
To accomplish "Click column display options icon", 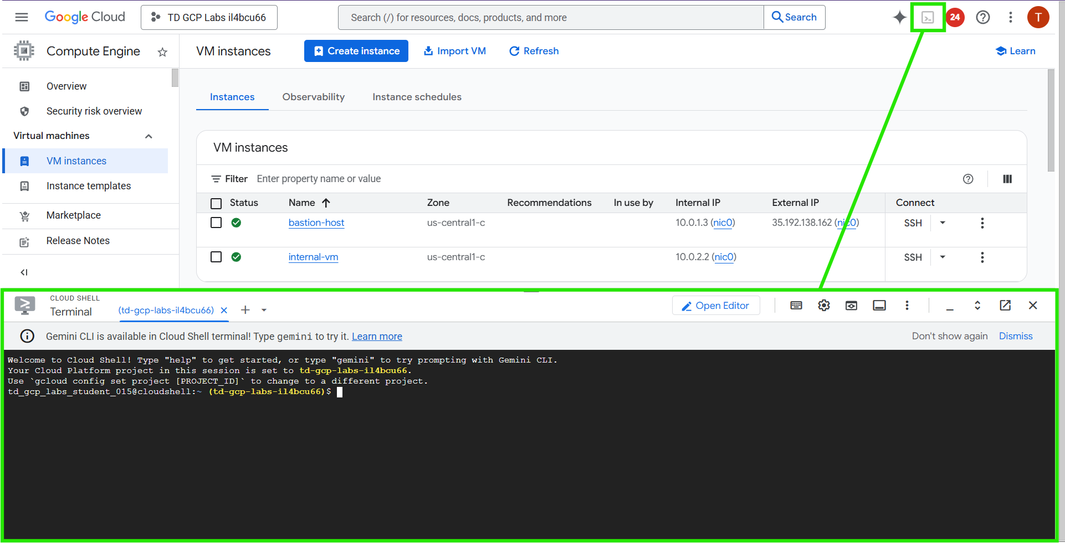I will [x=1007, y=179].
